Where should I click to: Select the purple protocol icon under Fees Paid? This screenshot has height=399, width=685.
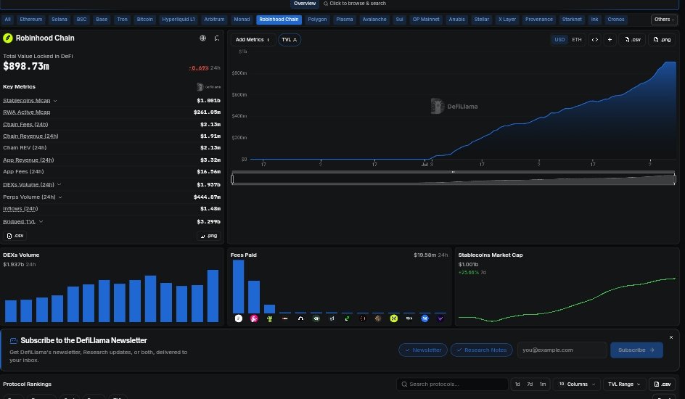pos(440,318)
